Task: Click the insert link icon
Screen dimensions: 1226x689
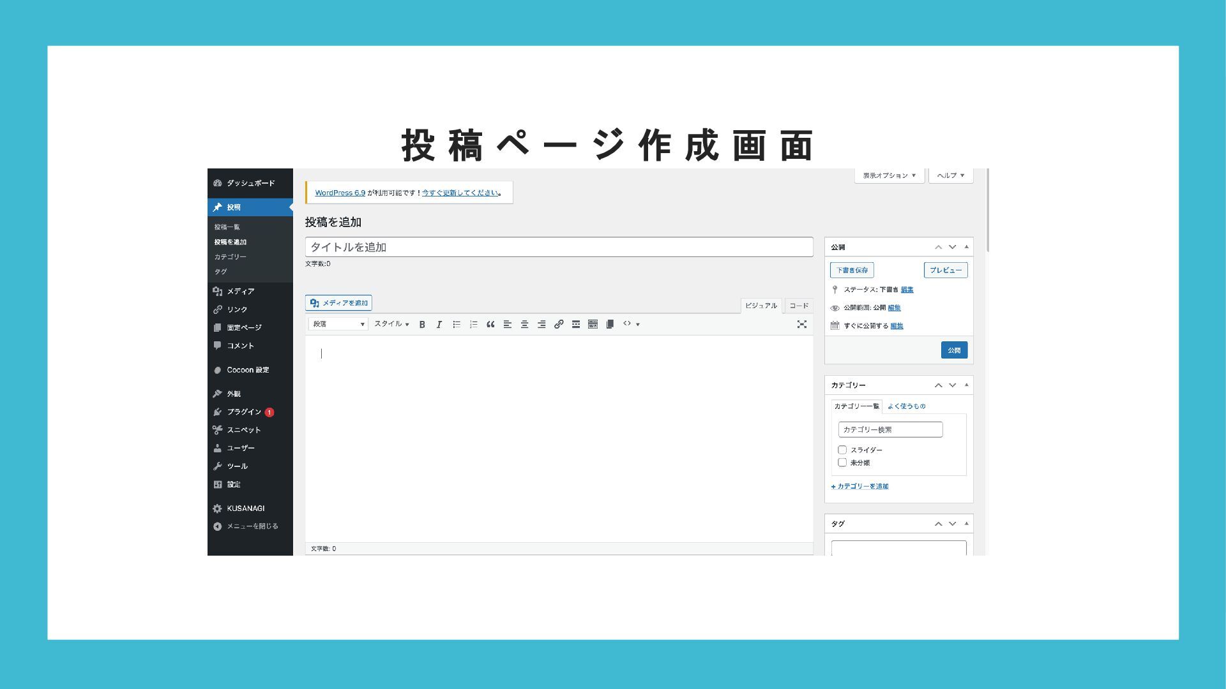Action: [559, 325]
